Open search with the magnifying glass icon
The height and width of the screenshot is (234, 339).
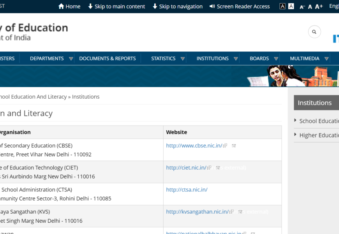[314, 32]
